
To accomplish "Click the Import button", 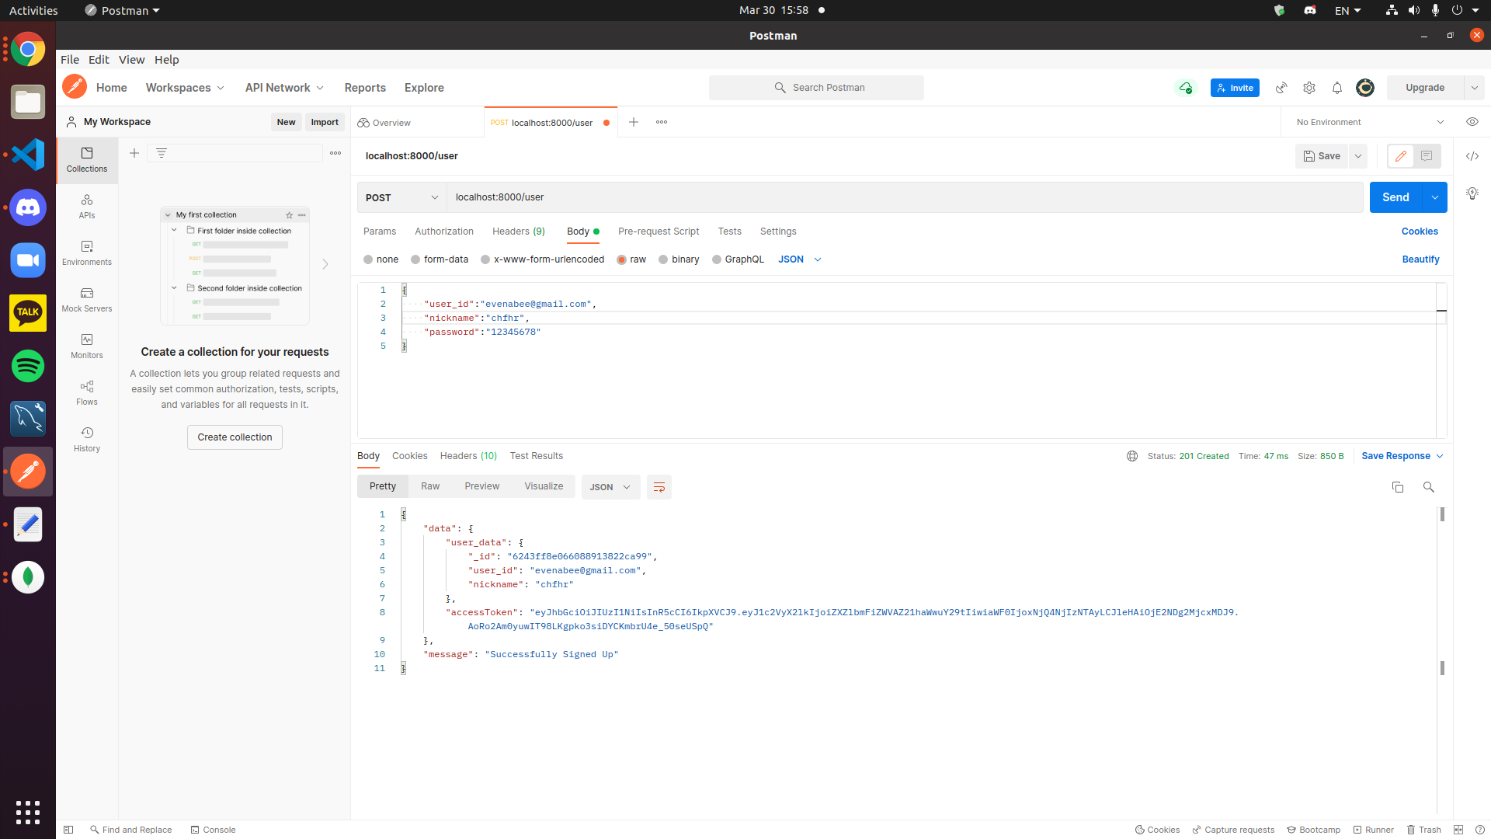I will [x=325, y=122].
